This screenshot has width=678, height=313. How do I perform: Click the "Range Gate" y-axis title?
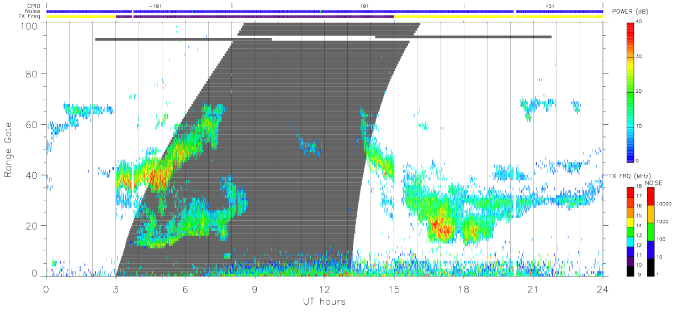point(8,150)
